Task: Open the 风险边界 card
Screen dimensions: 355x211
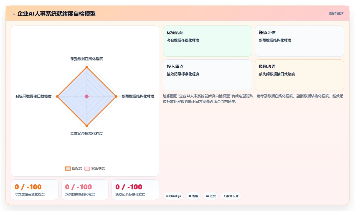Action: click(x=300, y=75)
